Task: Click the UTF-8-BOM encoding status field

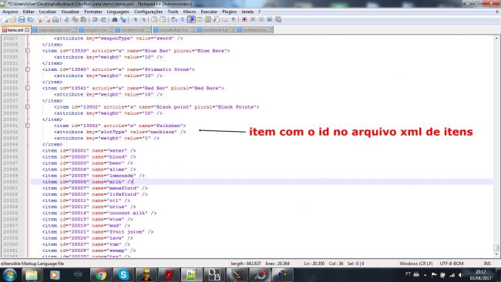Action: pos(452,264)
